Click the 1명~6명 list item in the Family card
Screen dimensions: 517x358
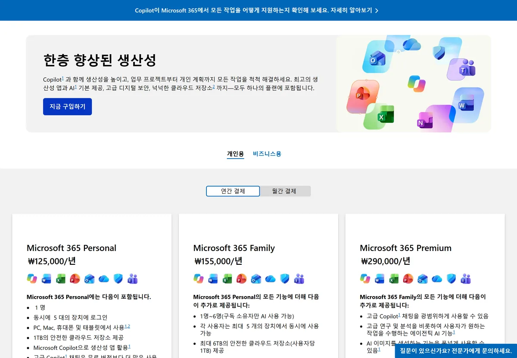coord(247,316)
